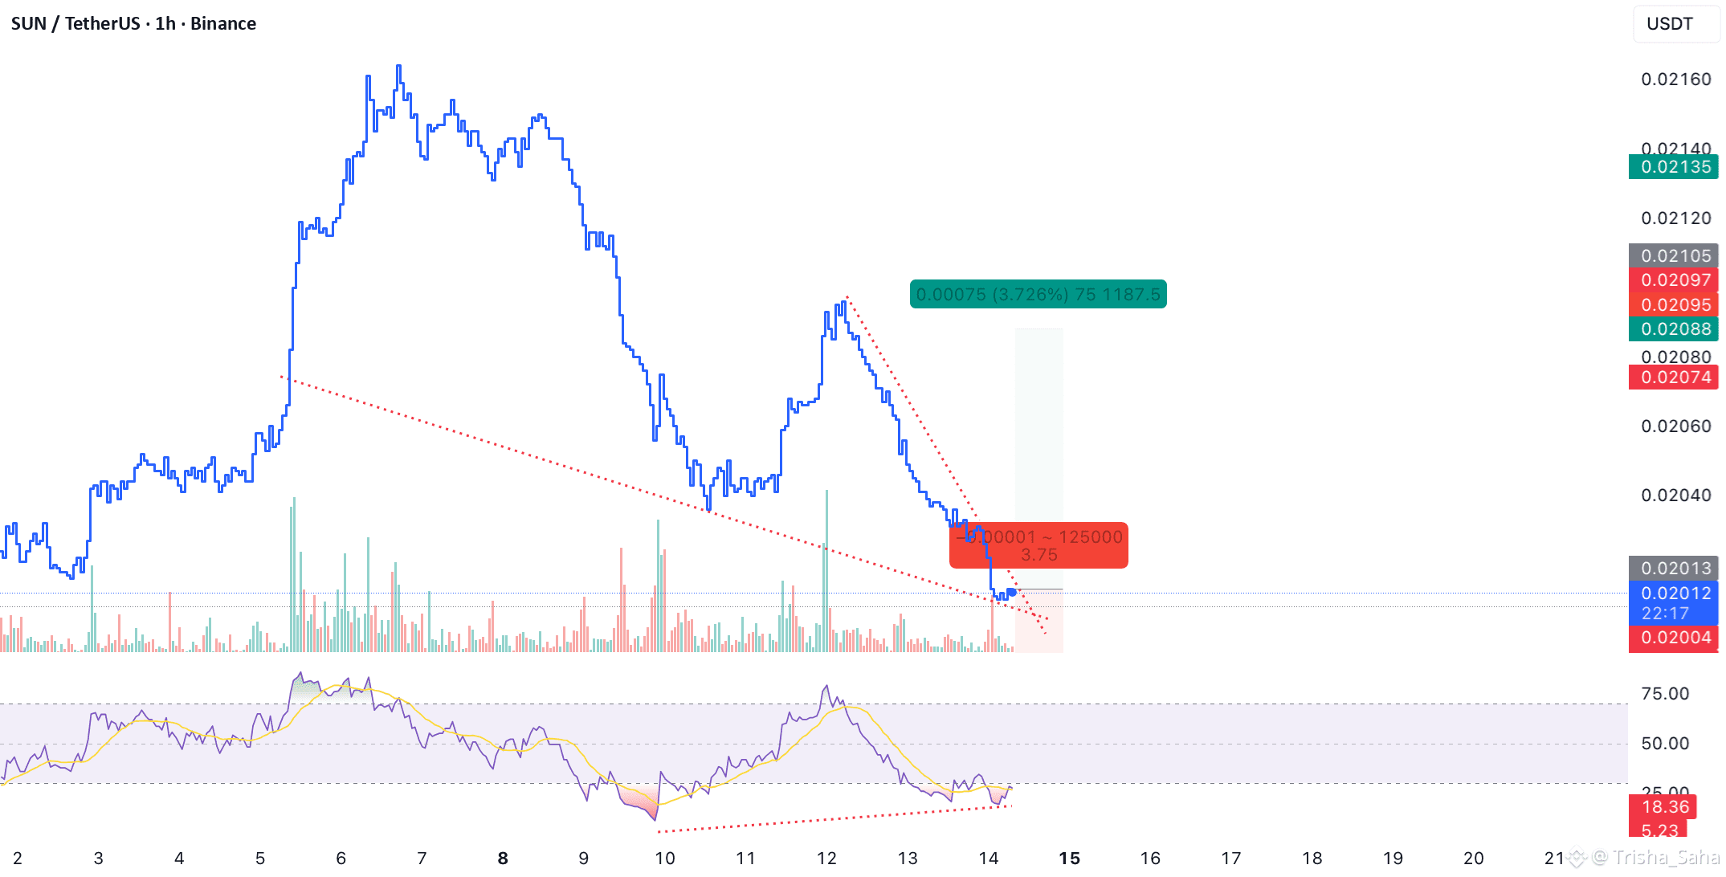Select the red 0.02074 price label
Screen dimensions: 1726x877
(1674, 377)
